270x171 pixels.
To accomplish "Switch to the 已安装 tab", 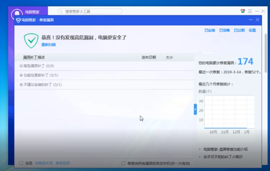I will (x=210, y=30).
